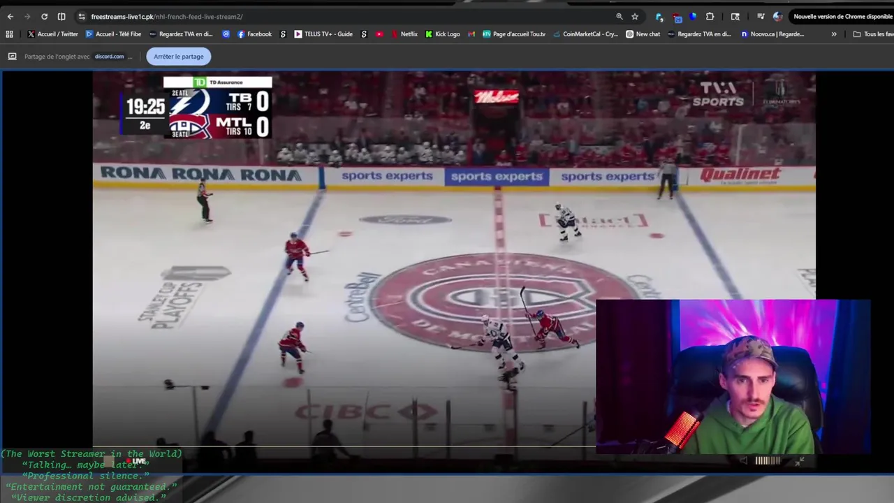This screenshot has height=503, width=894.
Task: Open the Extensions puzzle menu
Action: pyautogui.click(x=710, y=16)
